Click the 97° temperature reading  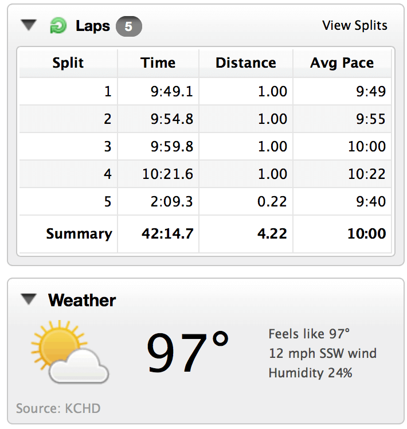tap(188, 352)
